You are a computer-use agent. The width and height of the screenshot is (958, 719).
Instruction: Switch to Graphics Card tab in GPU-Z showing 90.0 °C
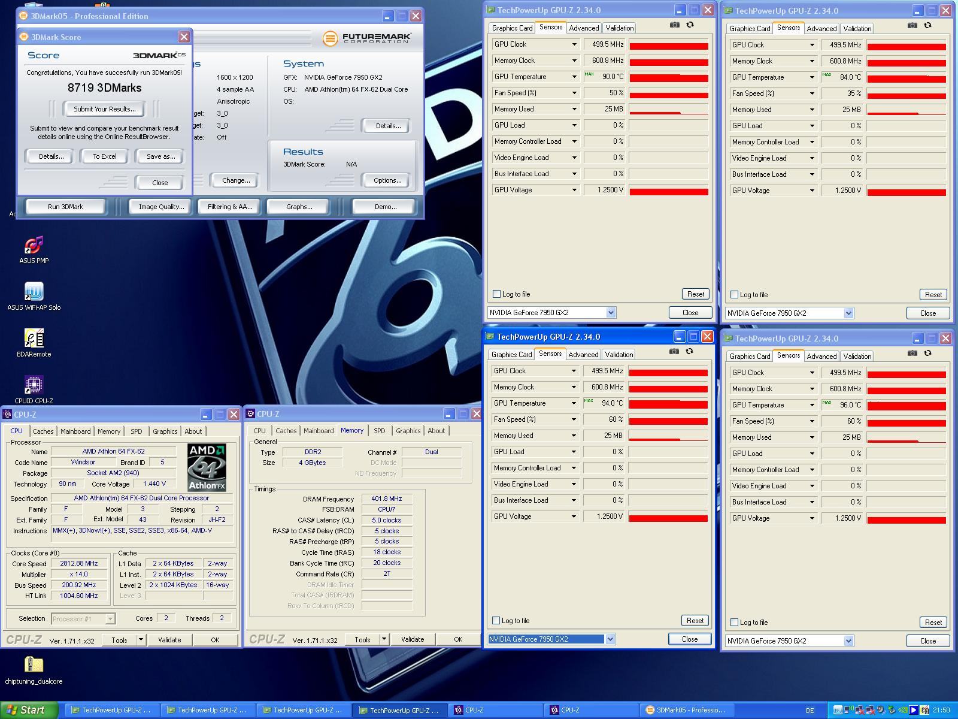click(x=512, y=28)
